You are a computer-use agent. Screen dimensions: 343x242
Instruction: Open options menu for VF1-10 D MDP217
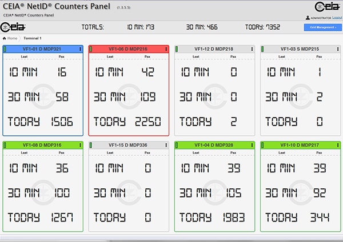click(338, 145)
